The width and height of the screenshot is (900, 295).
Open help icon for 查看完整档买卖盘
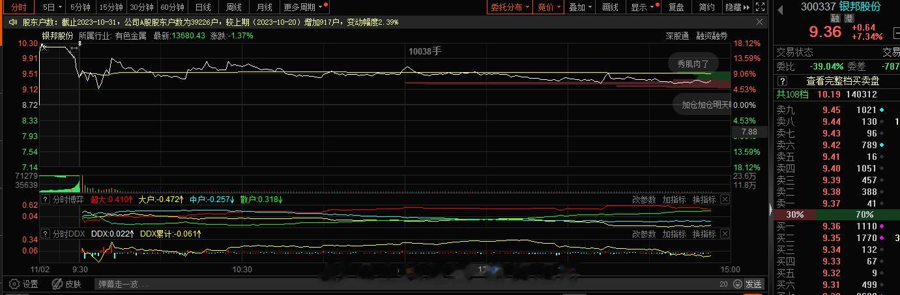(783, 81)
